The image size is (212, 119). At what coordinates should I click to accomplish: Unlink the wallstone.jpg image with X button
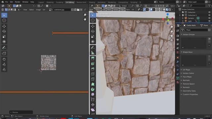coord(81,10)
